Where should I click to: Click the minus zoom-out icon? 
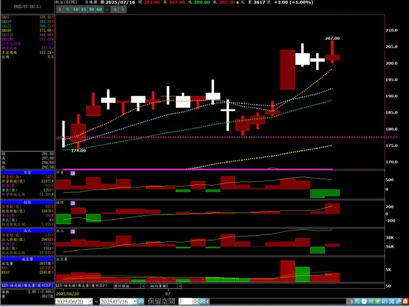coord(371,302)
